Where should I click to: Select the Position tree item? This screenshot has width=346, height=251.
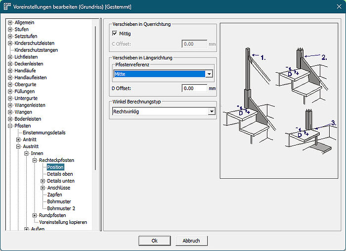[x=55, y=167]
